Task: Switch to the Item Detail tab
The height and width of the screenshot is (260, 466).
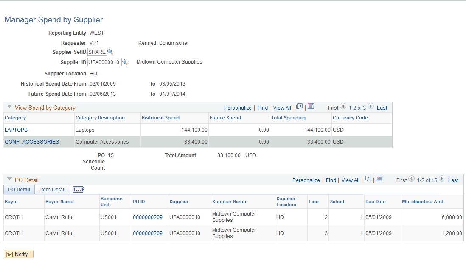Action: (52, 189)
